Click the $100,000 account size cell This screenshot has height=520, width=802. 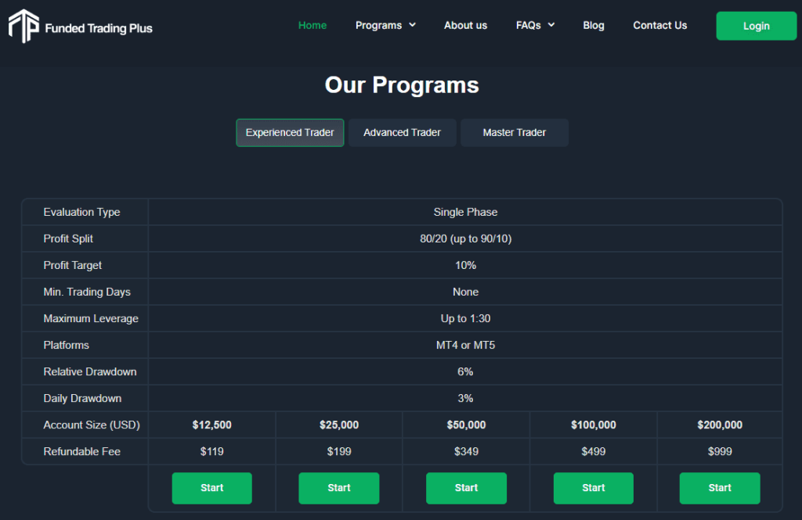pos(594,425)
